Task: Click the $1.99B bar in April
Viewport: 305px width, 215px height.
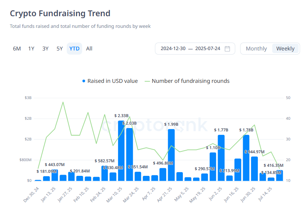Action: pyautogui.click(x=171, y=155)
